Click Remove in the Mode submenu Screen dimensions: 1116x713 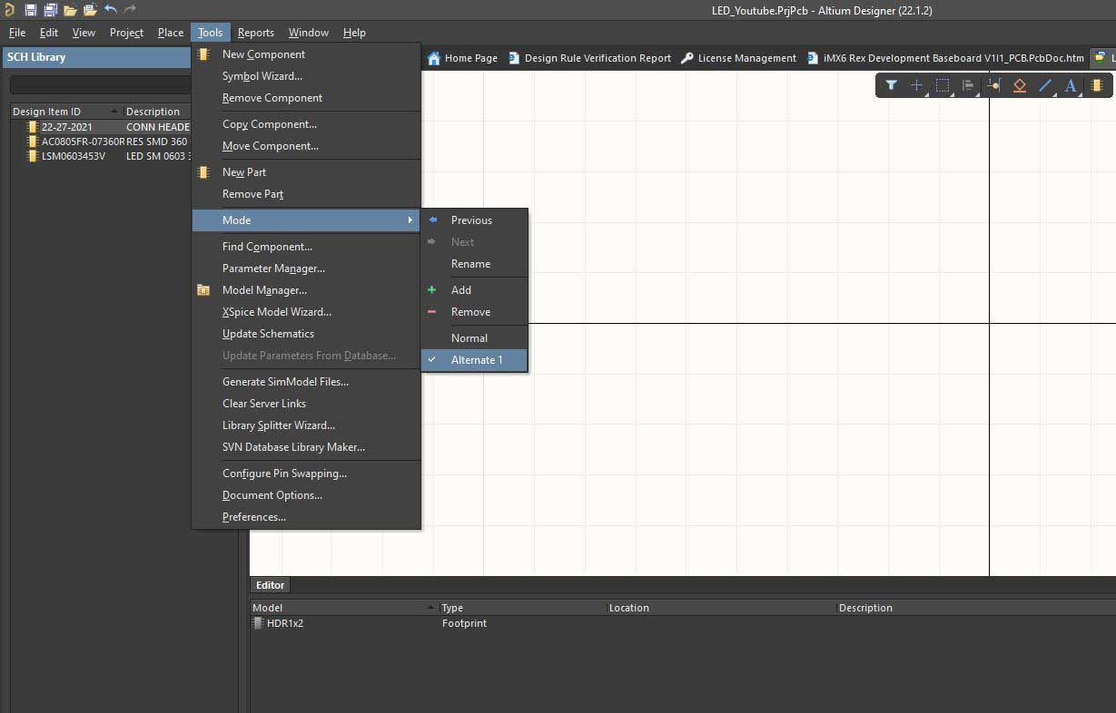pos(470,312)
